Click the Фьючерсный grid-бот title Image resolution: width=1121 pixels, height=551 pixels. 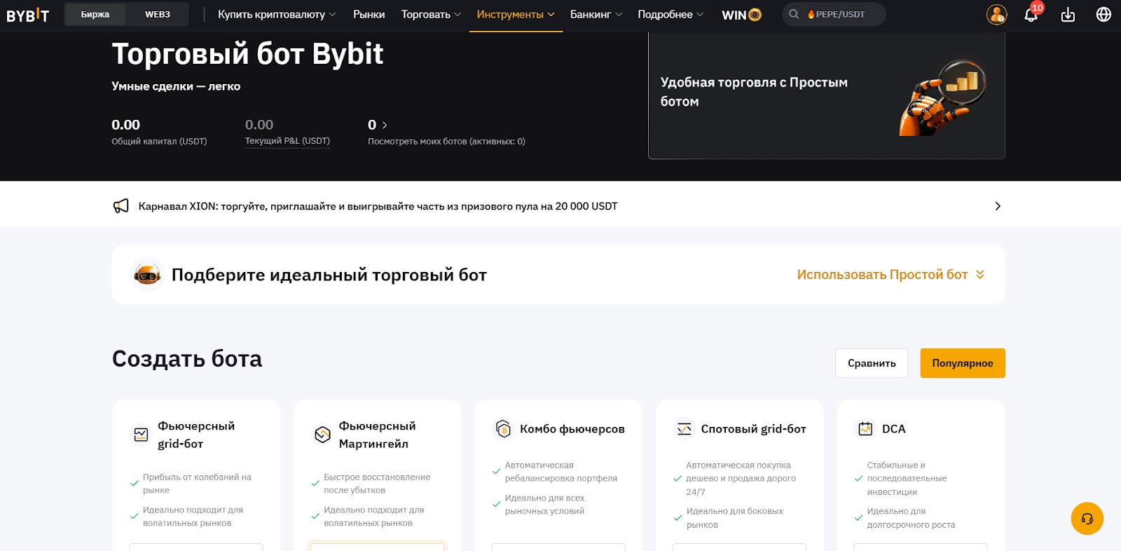pos(196,435)
